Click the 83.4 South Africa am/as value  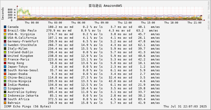(142, 99)
